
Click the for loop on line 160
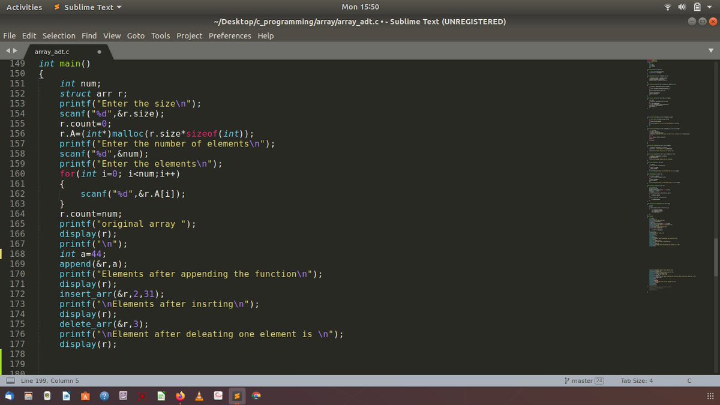click(119, 174)
